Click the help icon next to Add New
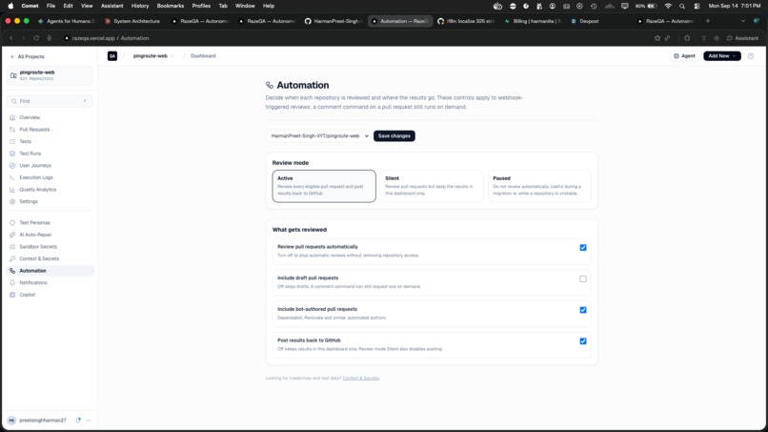This screenshot has width=768, height=432. [x=751, y=56]
